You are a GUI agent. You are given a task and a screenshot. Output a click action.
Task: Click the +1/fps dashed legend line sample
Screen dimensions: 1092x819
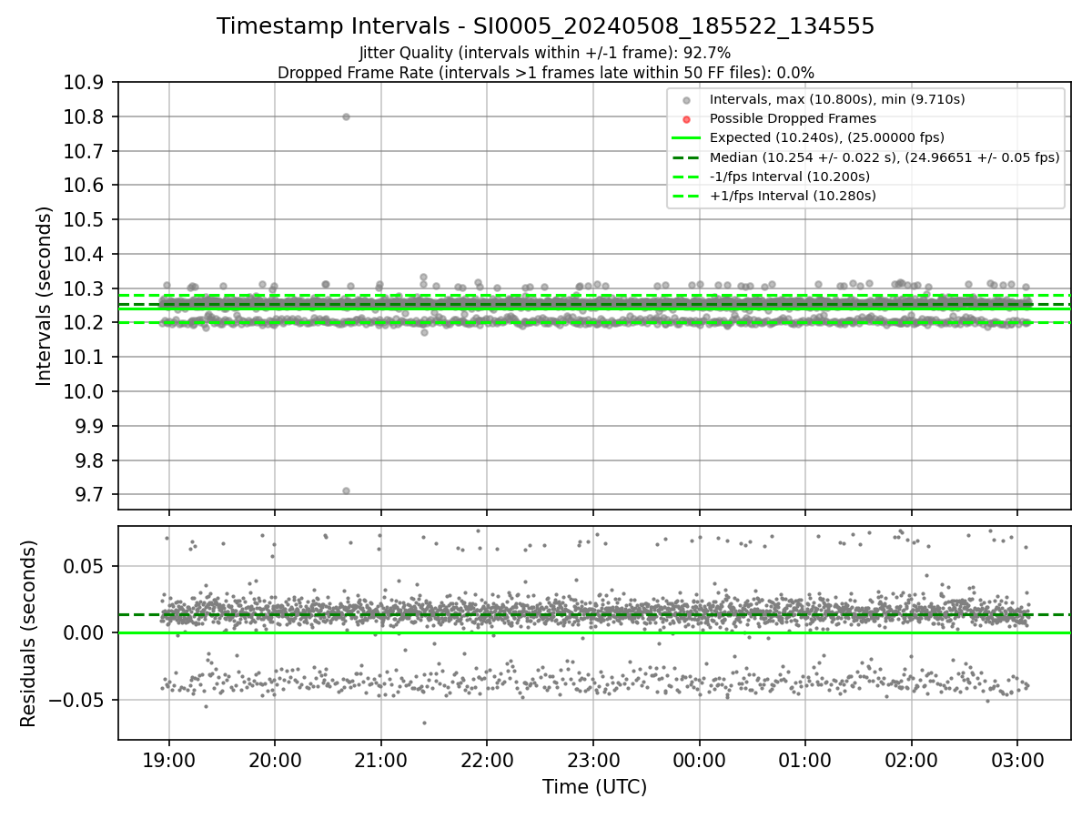point(686,195)
